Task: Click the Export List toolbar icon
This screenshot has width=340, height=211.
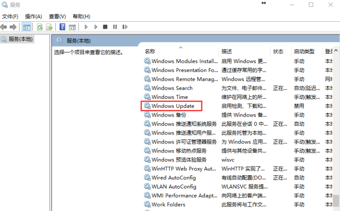Action: 49,27
